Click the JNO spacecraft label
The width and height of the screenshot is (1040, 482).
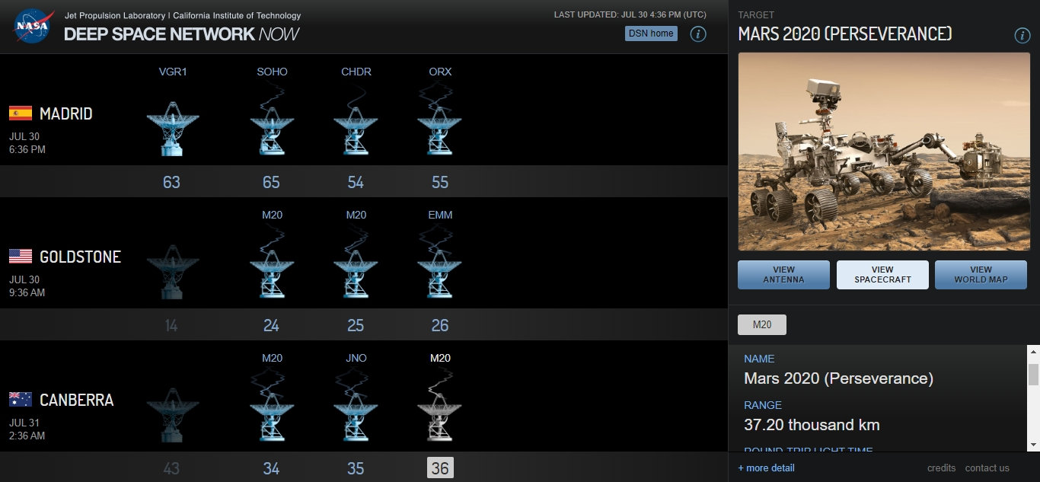pyautogui.click(x=356, y=358)
